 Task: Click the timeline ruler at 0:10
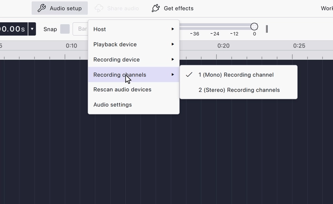click(x=71, y=46)
